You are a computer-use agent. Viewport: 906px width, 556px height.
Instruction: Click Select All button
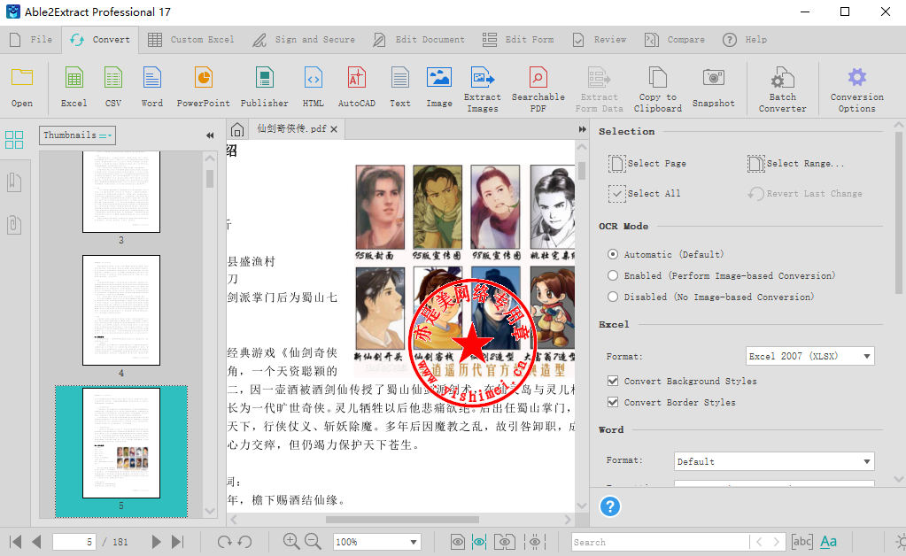[644, 193]
